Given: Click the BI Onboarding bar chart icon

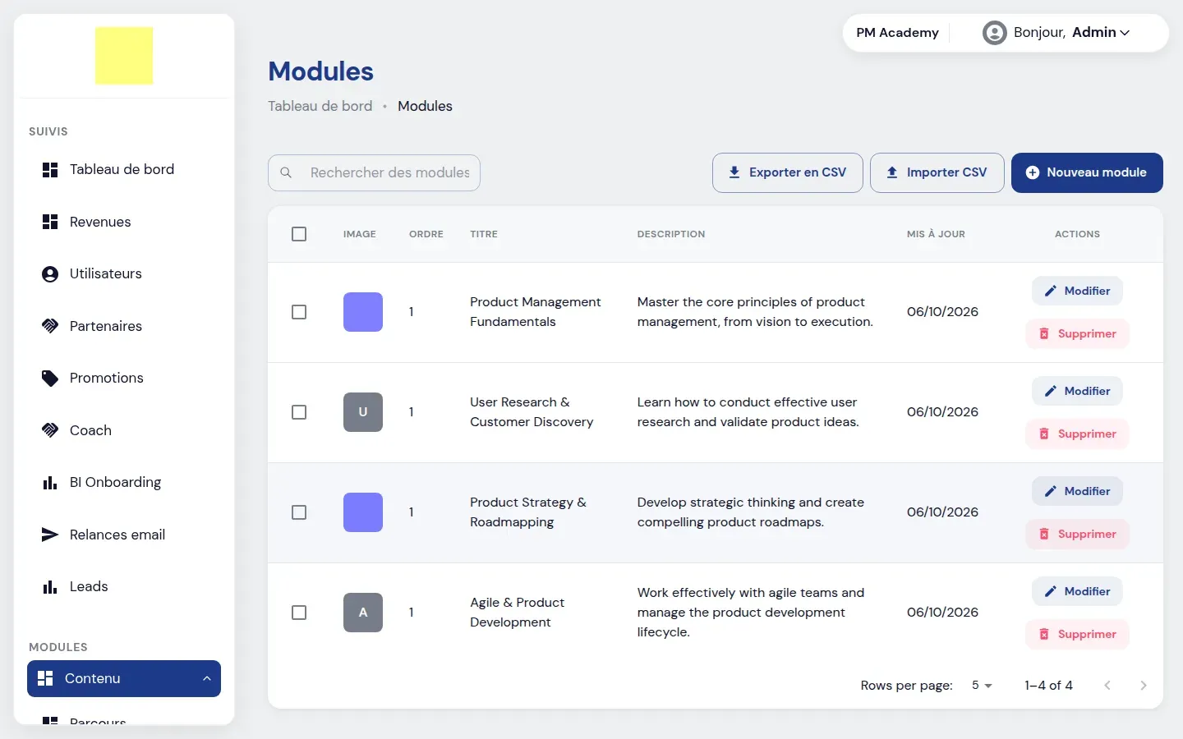Looking at the screenshot, I should tap(50, 483).
